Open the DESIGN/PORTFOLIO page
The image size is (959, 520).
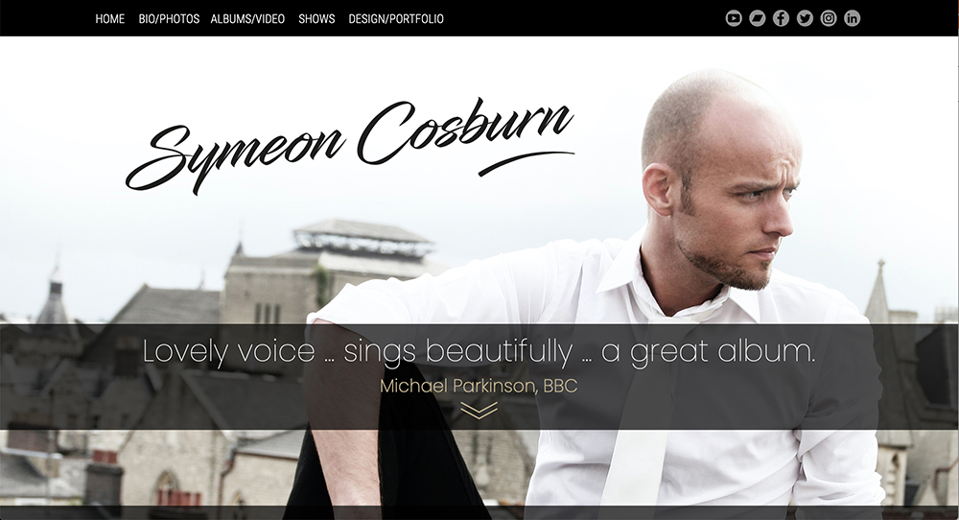396,19
